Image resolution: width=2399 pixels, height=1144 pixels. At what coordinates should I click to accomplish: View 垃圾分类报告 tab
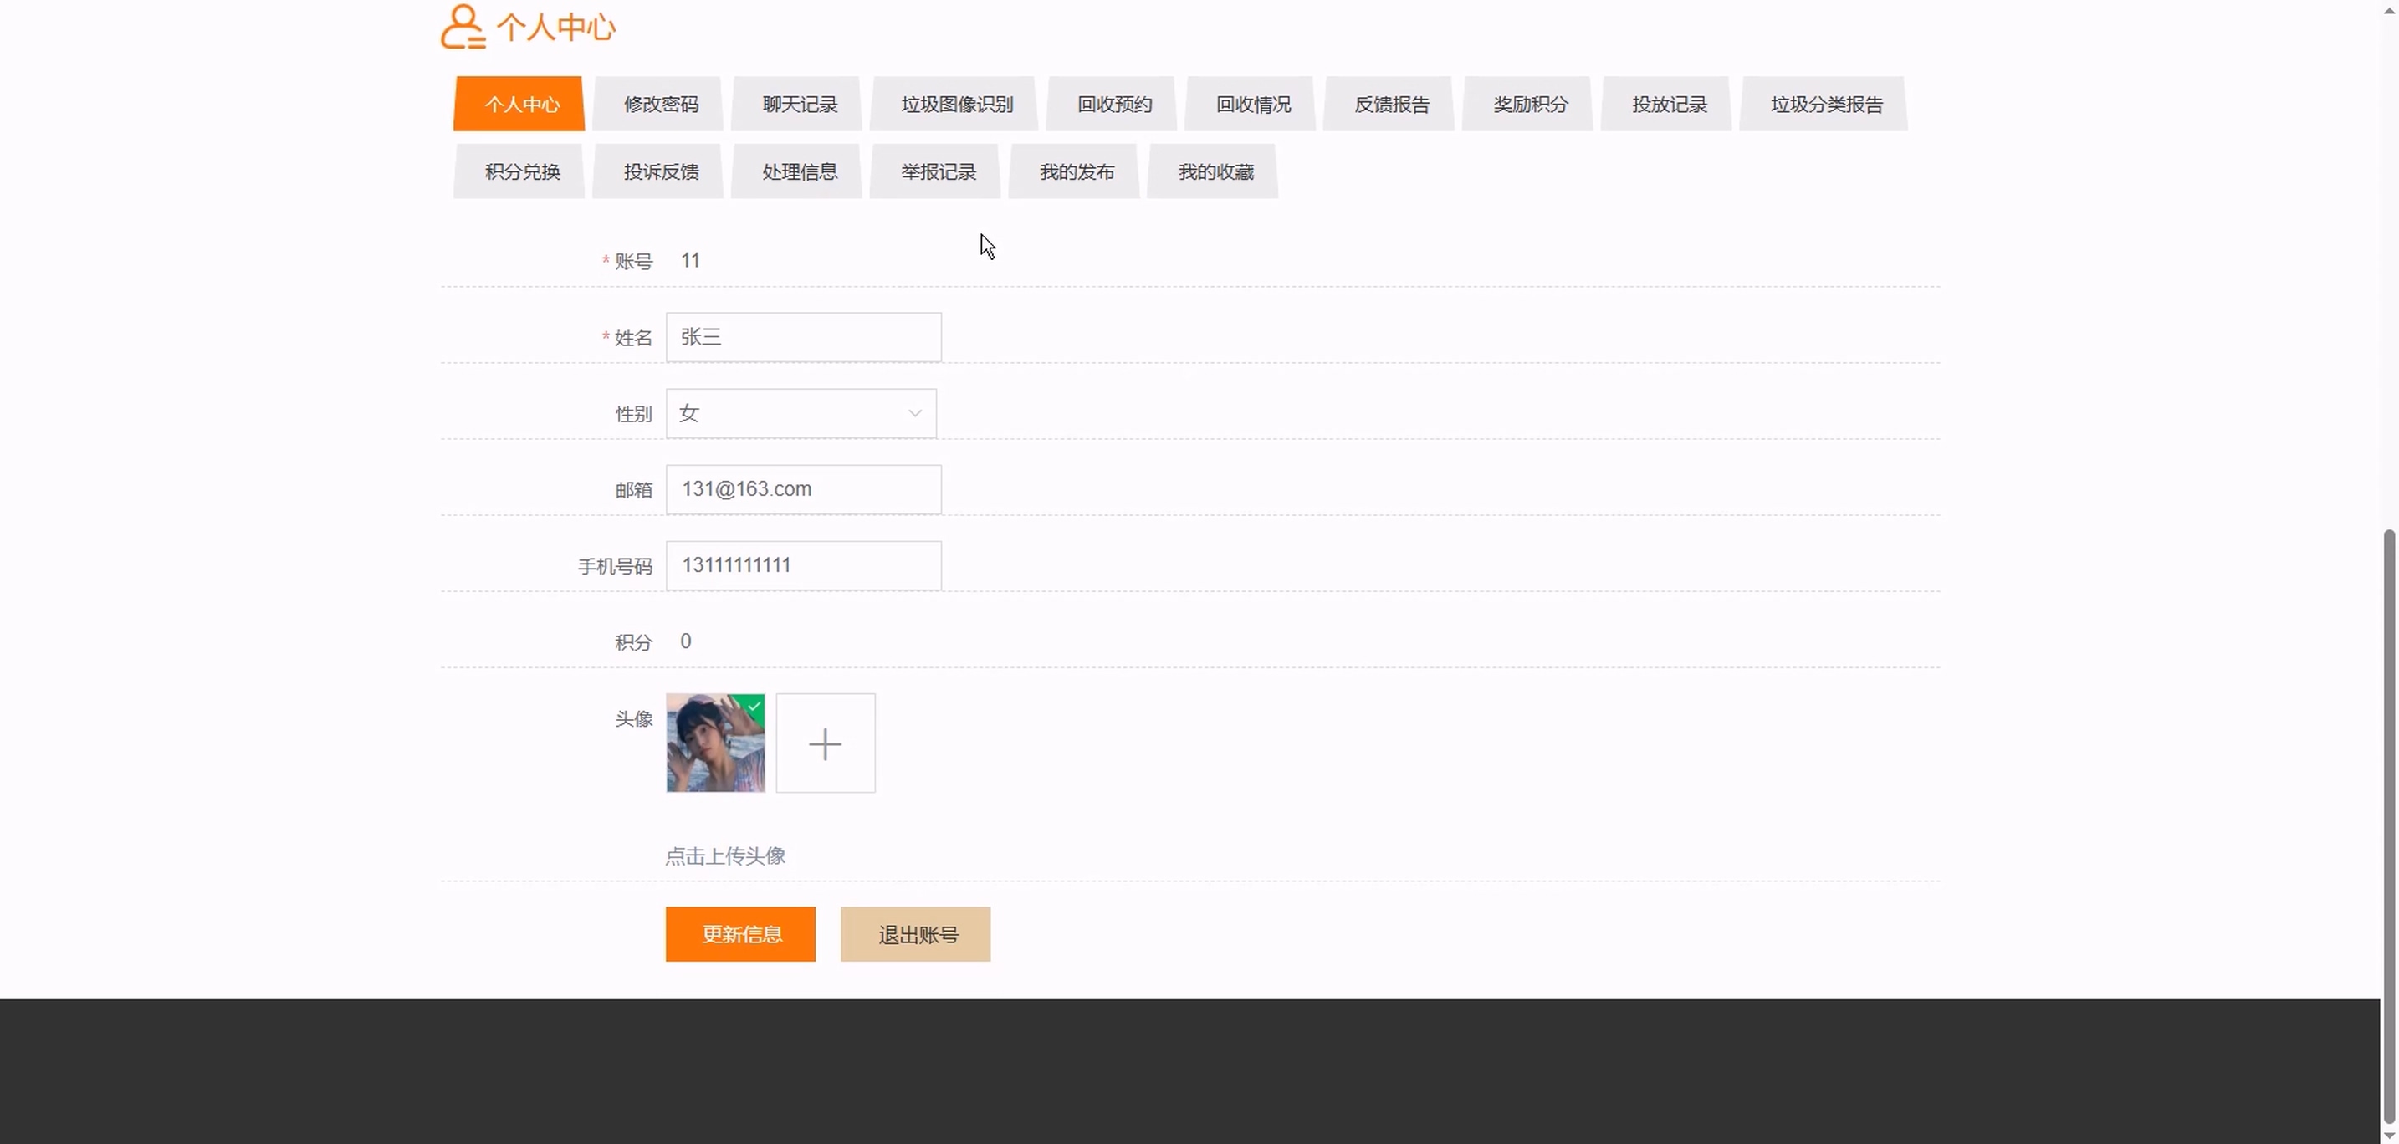pos(1826,105)
